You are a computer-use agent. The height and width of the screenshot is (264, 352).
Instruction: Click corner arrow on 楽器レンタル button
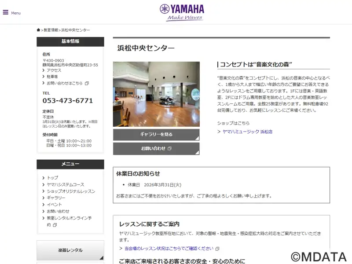(102, 257)
